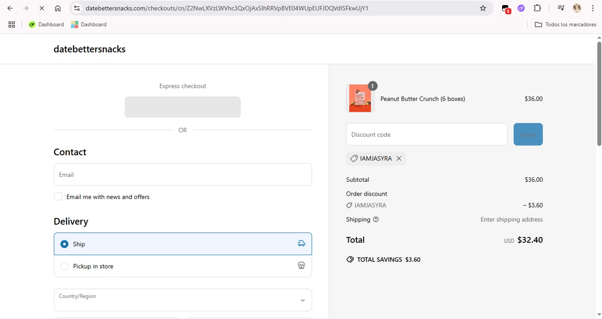Click the Peanut Butter Crunch product thumbnail
This screenshot has width=602, height=319.
pos(360,98)
